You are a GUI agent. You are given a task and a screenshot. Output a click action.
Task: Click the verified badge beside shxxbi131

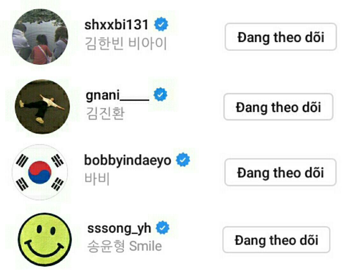click(x=161, y=24)
